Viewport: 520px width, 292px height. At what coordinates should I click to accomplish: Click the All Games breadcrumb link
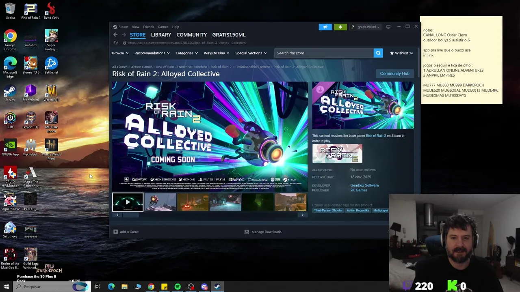click(x=120, y=67)
